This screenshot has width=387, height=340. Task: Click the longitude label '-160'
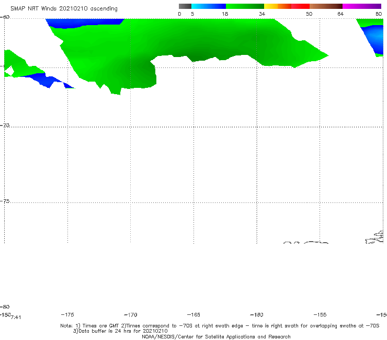(x=257, y=315)
